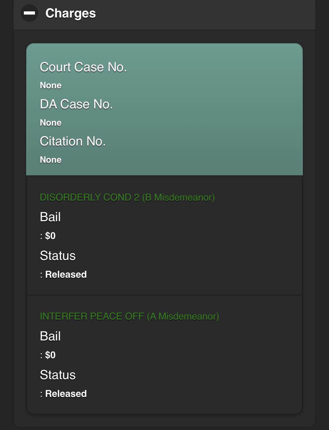Screen dimensions: 329x430
Task: Select Released status of Disorderly Cond 2 charge
Action: pyautogui.click(x=66, y=274)
